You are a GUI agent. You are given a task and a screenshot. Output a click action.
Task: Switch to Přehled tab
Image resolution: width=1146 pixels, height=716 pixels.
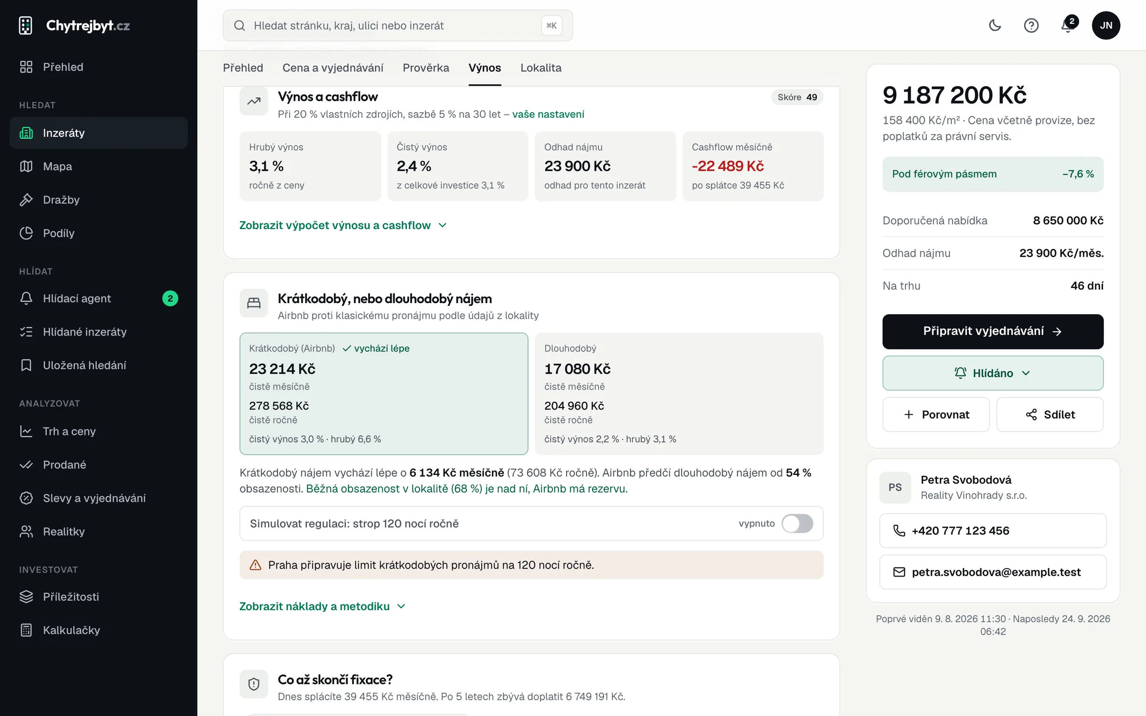coord(243,68)
